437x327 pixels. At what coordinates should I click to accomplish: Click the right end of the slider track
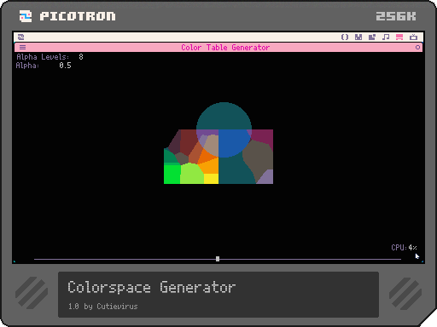[x=399, y=259]
